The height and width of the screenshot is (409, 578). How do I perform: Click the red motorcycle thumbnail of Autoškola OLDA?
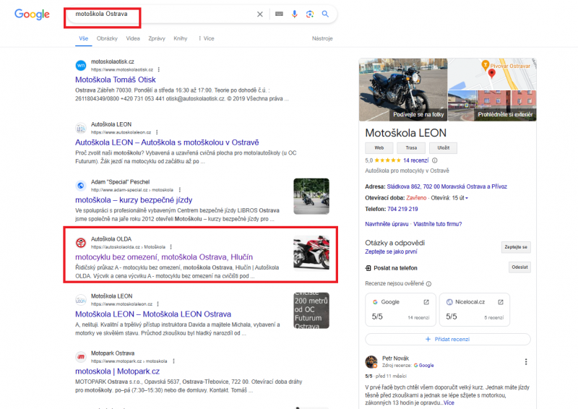pos(311,254)
